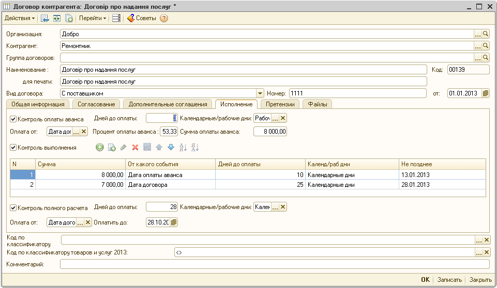Move row down with blue arrow
This screenshot has width=497, height=288.
click(171, 148)
